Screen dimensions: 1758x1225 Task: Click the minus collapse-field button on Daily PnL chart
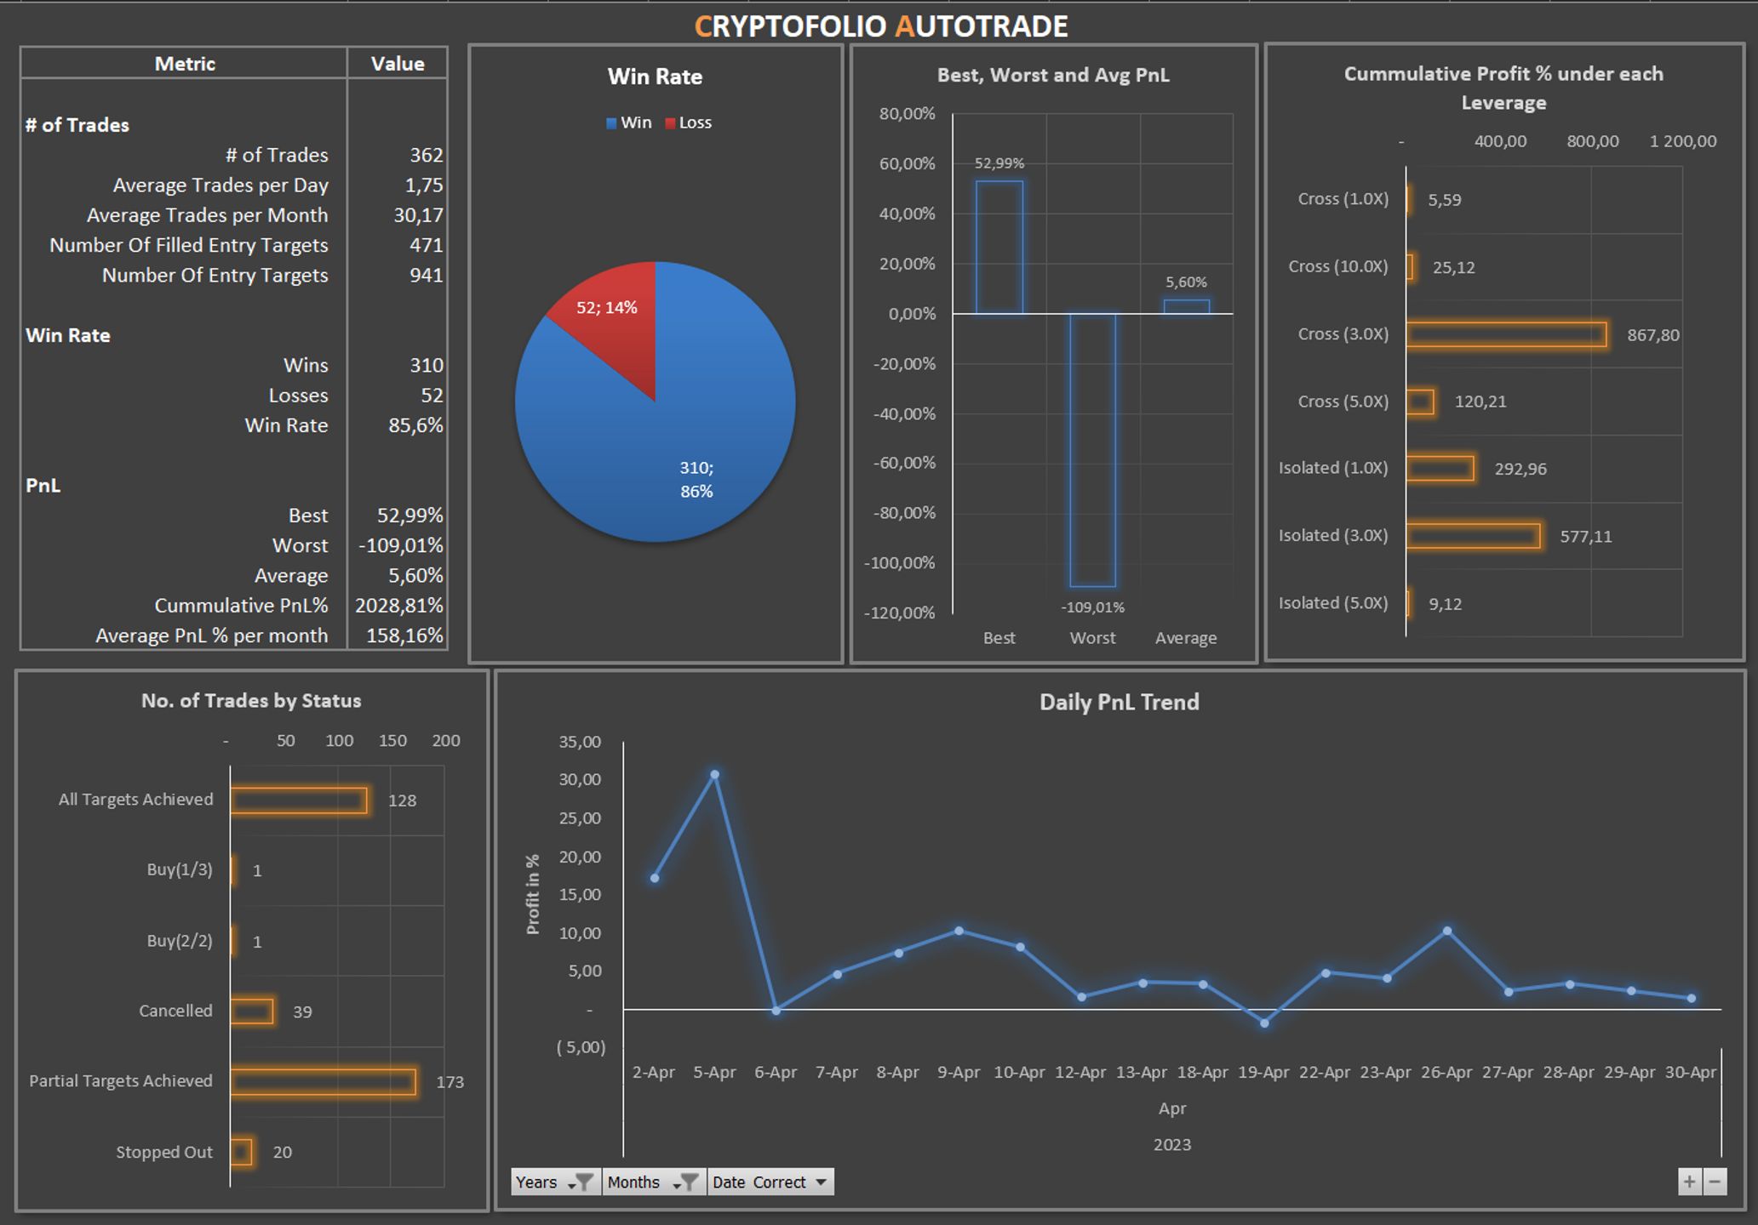(1715, 1182)
